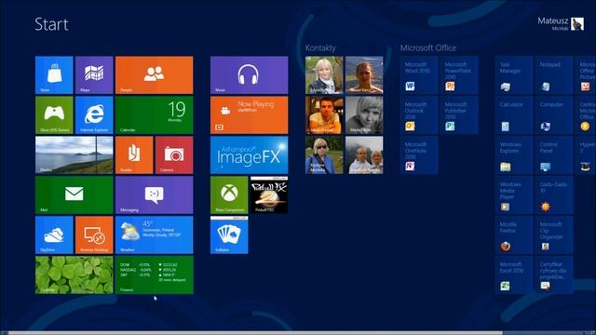
Task: Open the Solitaire tile
Action: point(229,234)
